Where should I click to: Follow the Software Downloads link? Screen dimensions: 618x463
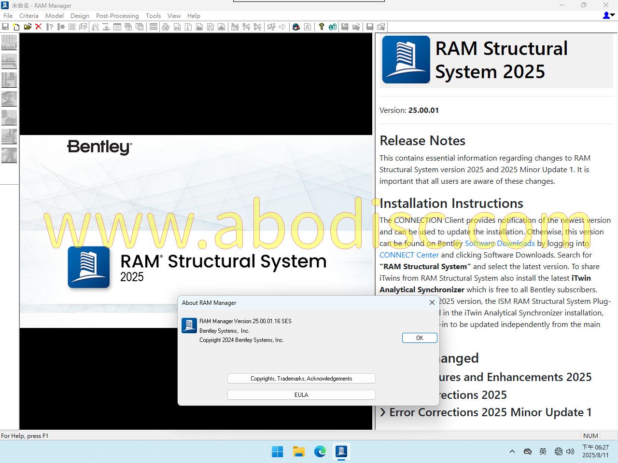500,244
